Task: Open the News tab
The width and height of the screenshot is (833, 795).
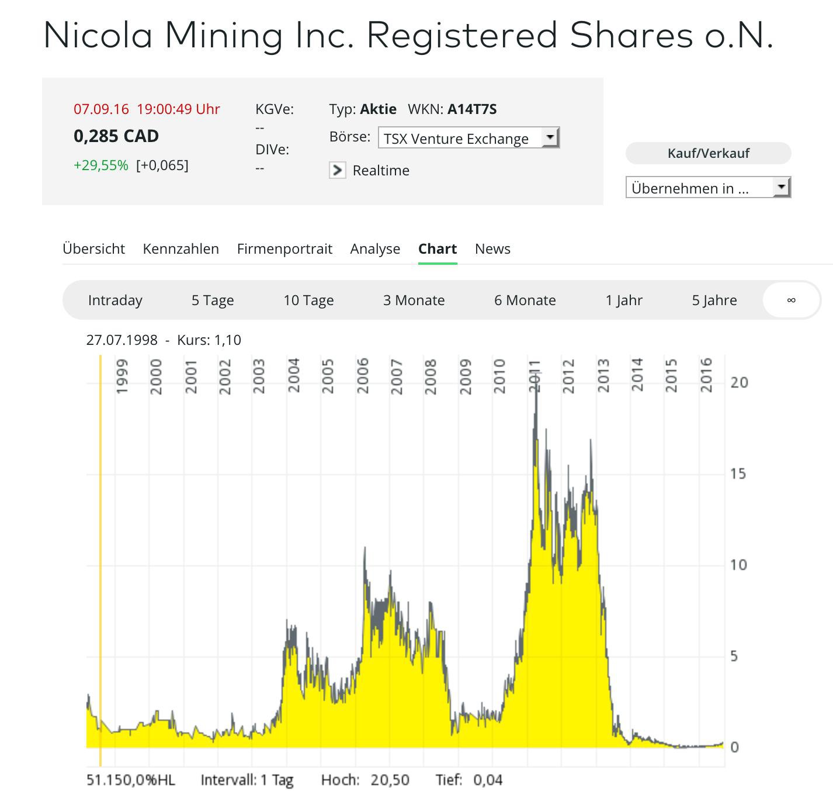Action: [492, 248]
